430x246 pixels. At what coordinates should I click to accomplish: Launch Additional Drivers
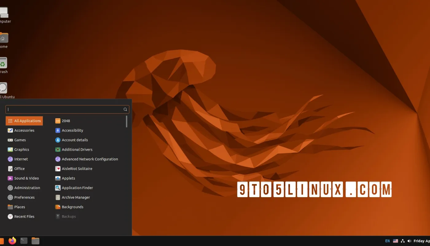(74, 149)
